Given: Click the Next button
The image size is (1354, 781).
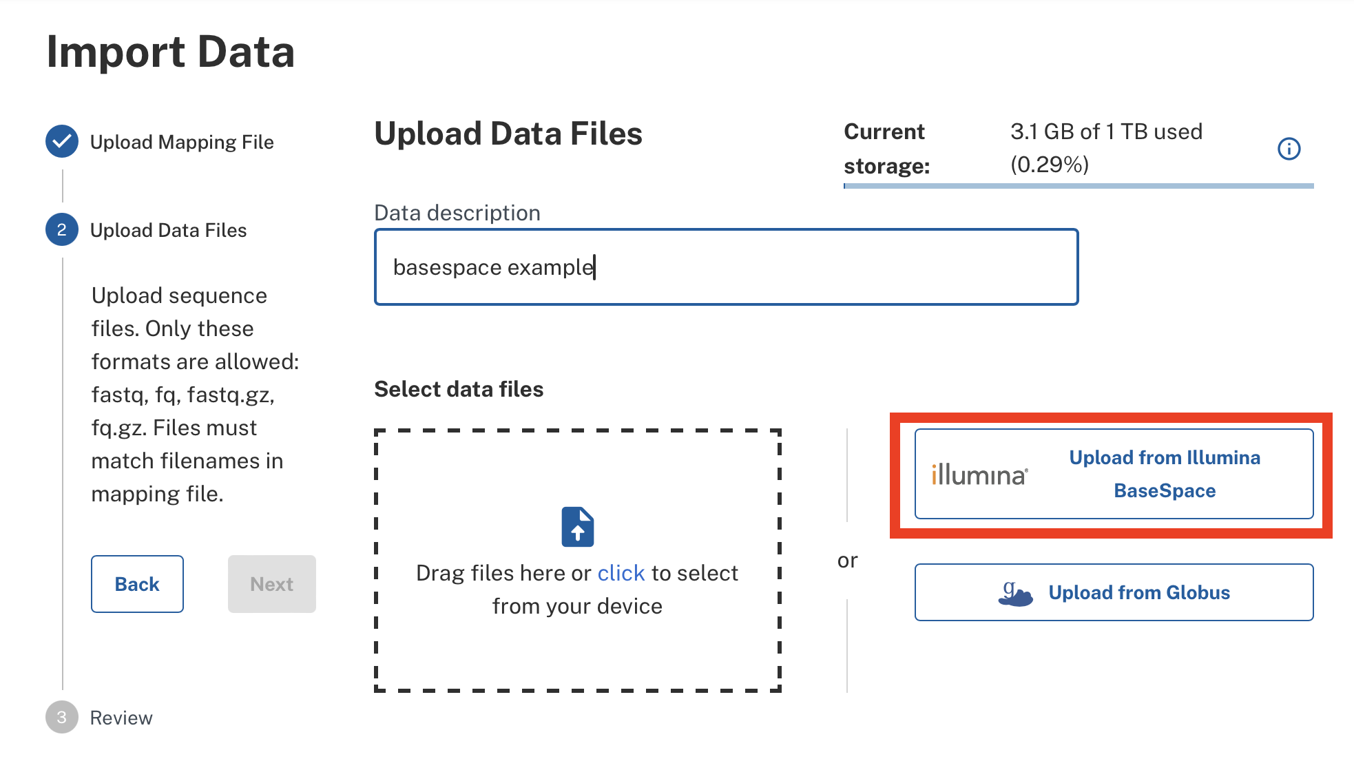Looking at the screenshot, I should click(272, 584).
